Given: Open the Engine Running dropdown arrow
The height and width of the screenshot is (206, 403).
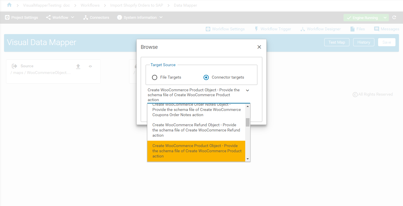Looking at the screenshot, I should coord(385,18).
